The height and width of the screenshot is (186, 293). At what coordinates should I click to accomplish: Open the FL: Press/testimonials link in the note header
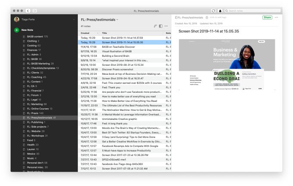point(190,18)
